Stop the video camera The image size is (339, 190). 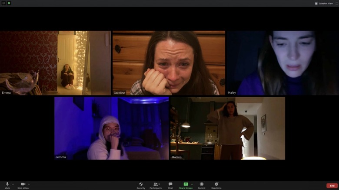[x=23, y=186]
